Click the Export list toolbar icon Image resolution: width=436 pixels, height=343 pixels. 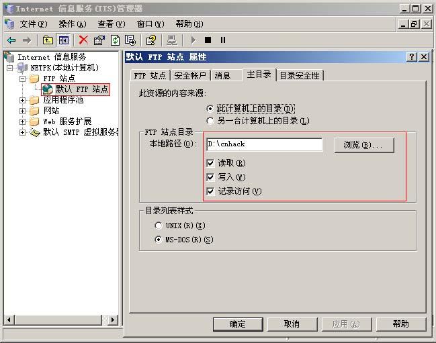130,40
